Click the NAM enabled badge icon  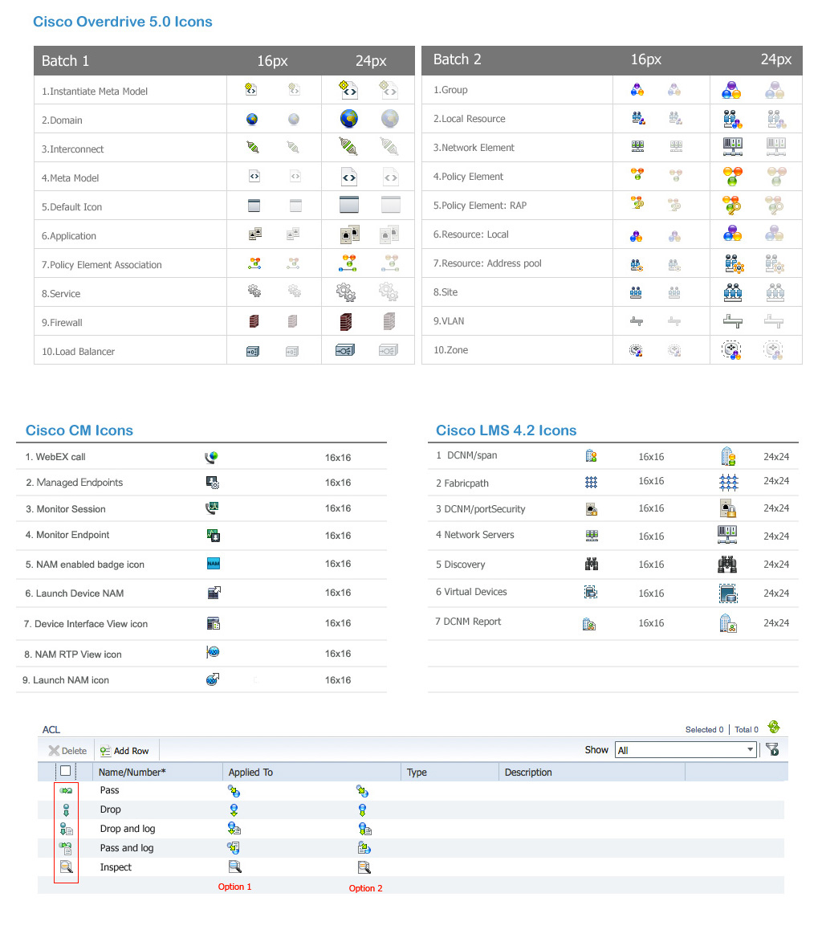pos(213,564)
